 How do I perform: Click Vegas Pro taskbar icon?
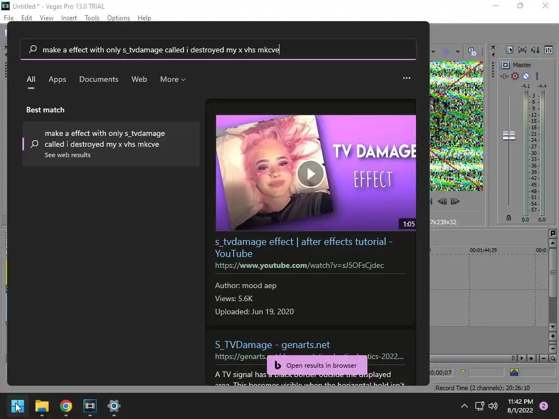pyautogui.click(x=90, y=406)
